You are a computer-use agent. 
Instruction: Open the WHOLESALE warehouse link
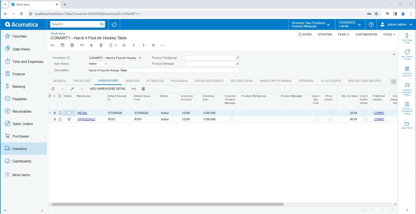[86, 119]
